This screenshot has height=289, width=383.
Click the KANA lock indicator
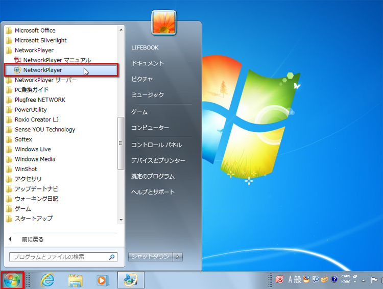tap(346, 282)
